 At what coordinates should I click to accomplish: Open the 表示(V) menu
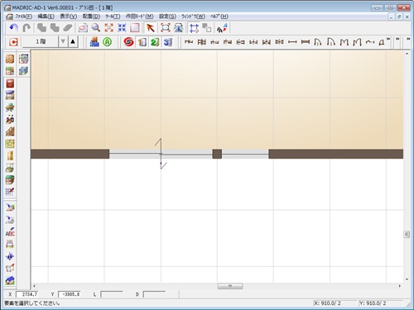tap(69, 17)
